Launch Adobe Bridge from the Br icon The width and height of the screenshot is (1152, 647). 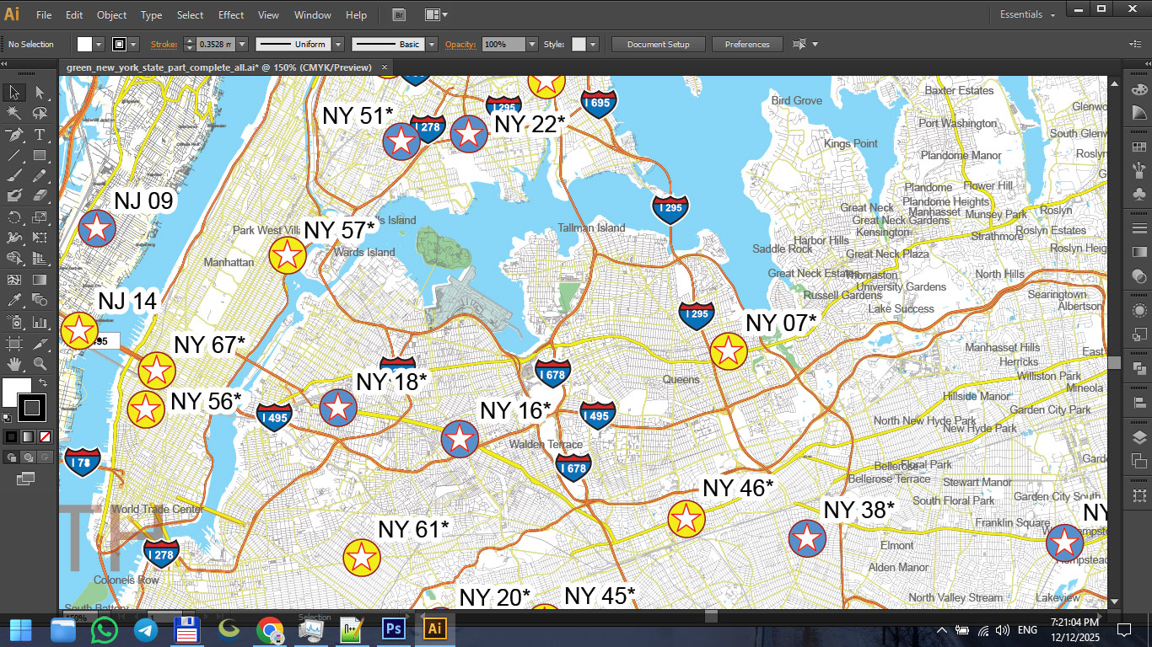pyautogui.click(x=400, y=15)
